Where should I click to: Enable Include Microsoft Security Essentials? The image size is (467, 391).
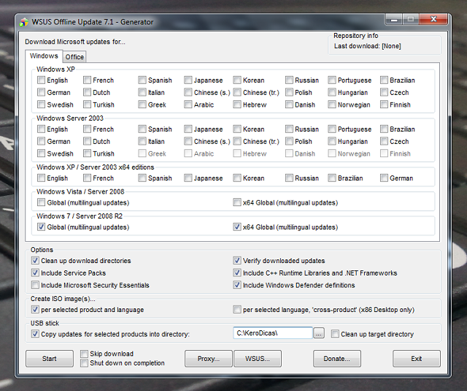point(35,285)
